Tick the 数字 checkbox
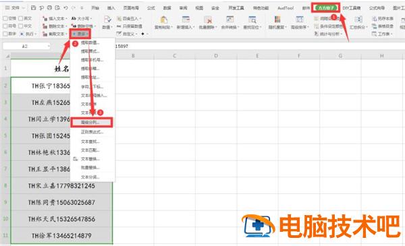 [5, 34]
